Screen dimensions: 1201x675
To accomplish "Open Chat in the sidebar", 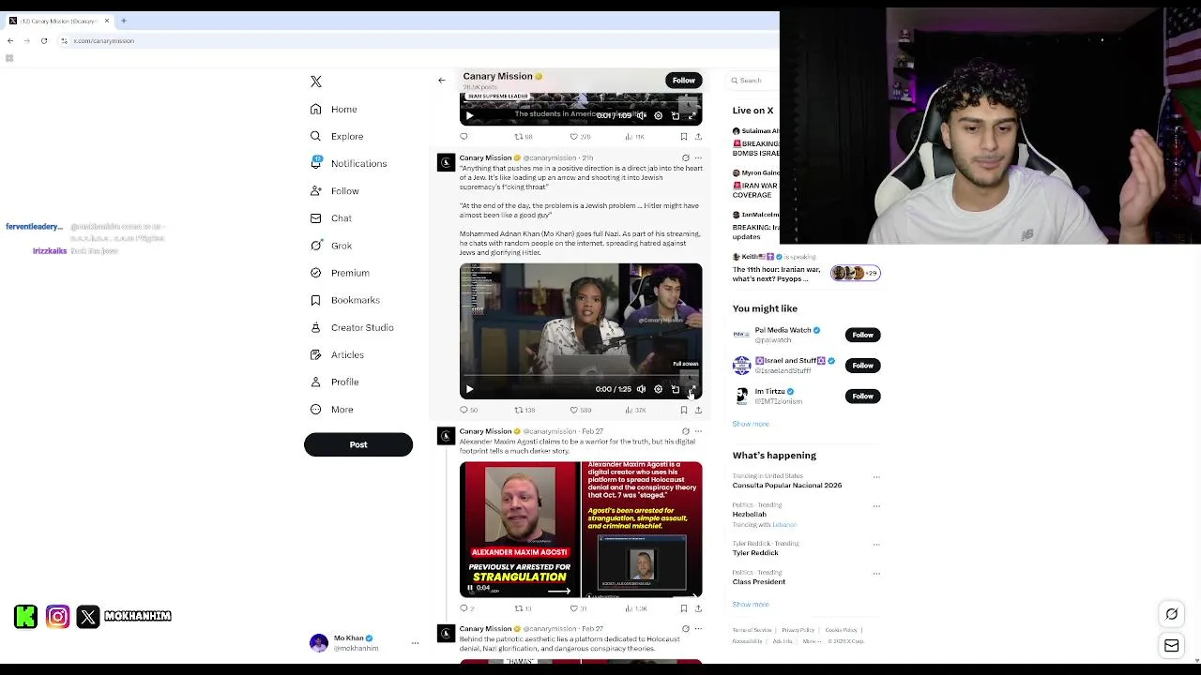I will 330,218.
